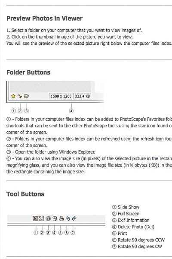This screenshot has height=259, width=172.
Task: Click the Tool Buttons heading
Action: (x=25, y=194)
